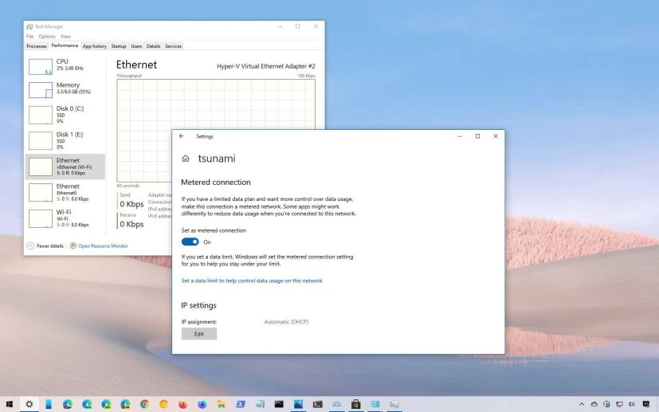Switch to the Processes tab

click(37, 46)
